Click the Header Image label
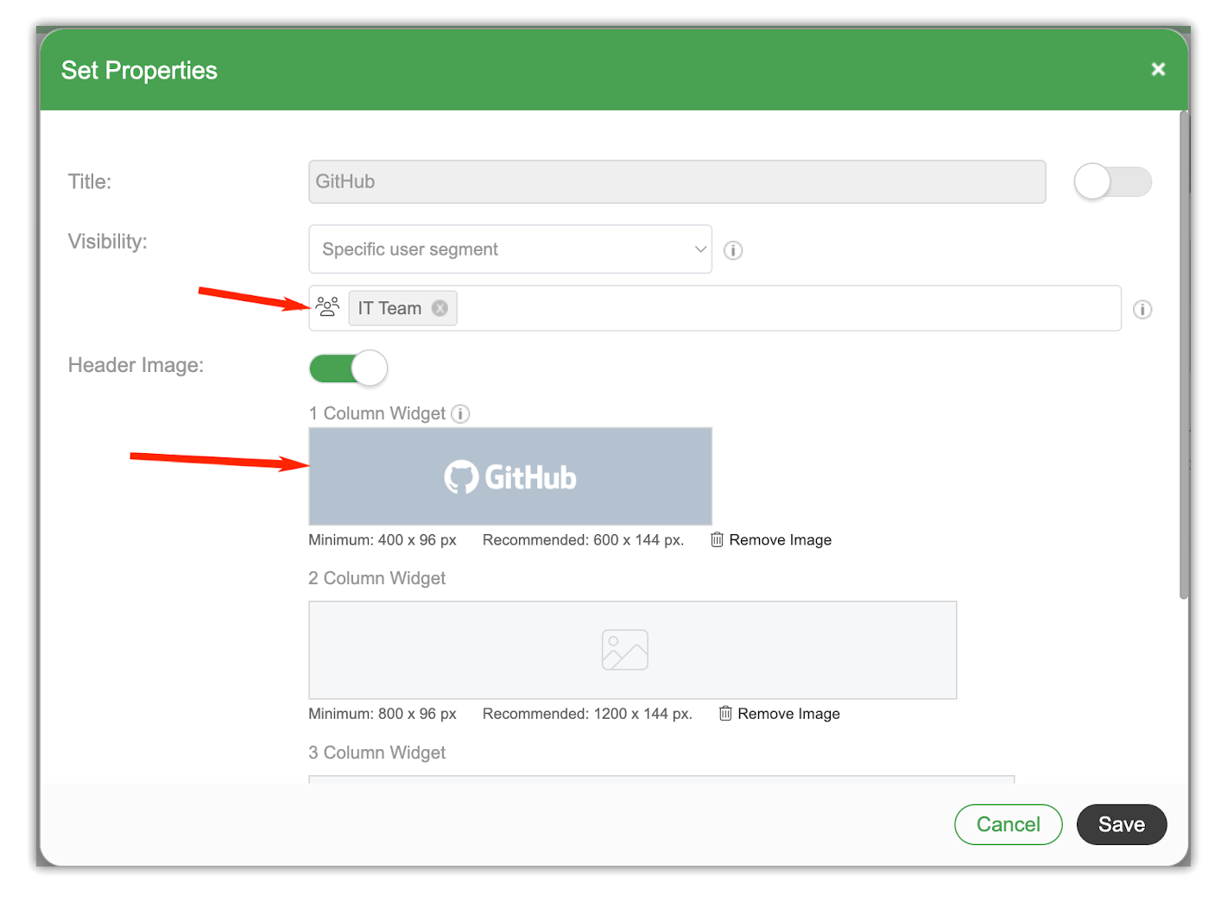Image resolution: width=1221 pixels, height=901 pixels. [136, 365]
